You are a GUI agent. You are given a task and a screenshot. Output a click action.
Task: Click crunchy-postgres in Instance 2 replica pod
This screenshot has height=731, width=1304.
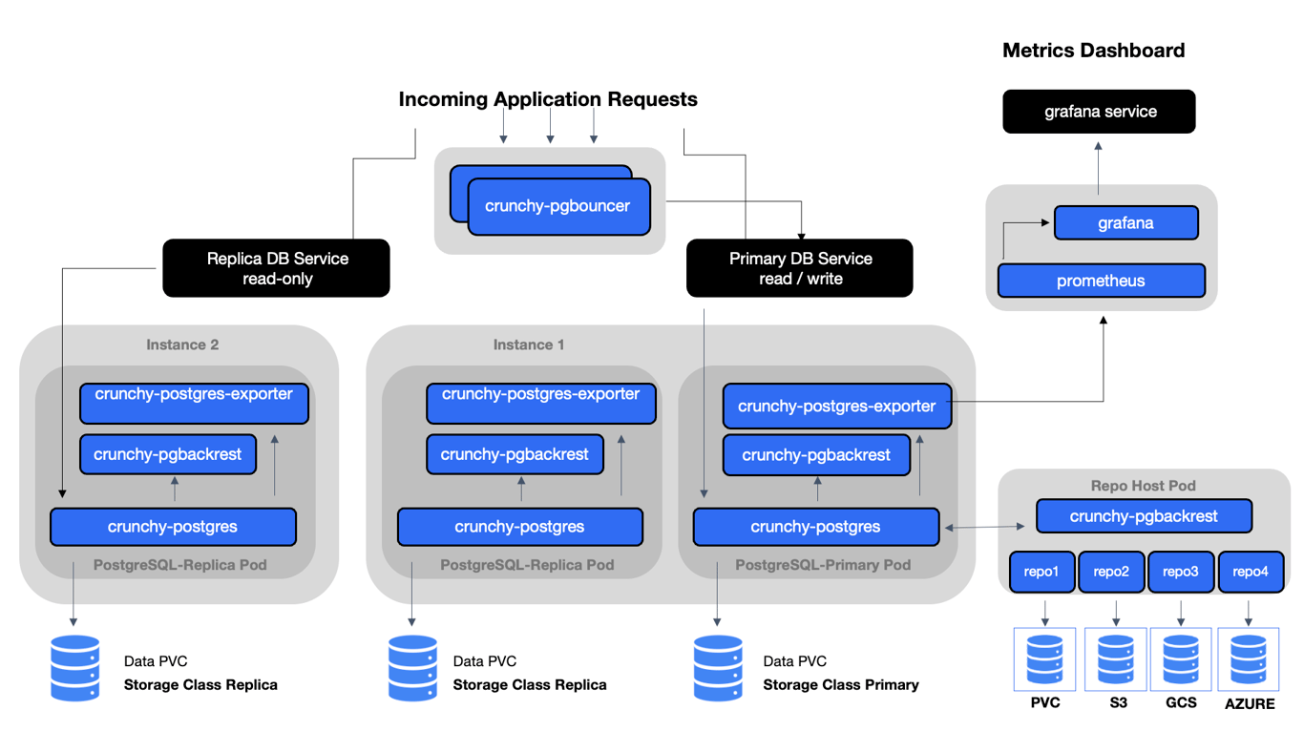(x=173, y=527)
